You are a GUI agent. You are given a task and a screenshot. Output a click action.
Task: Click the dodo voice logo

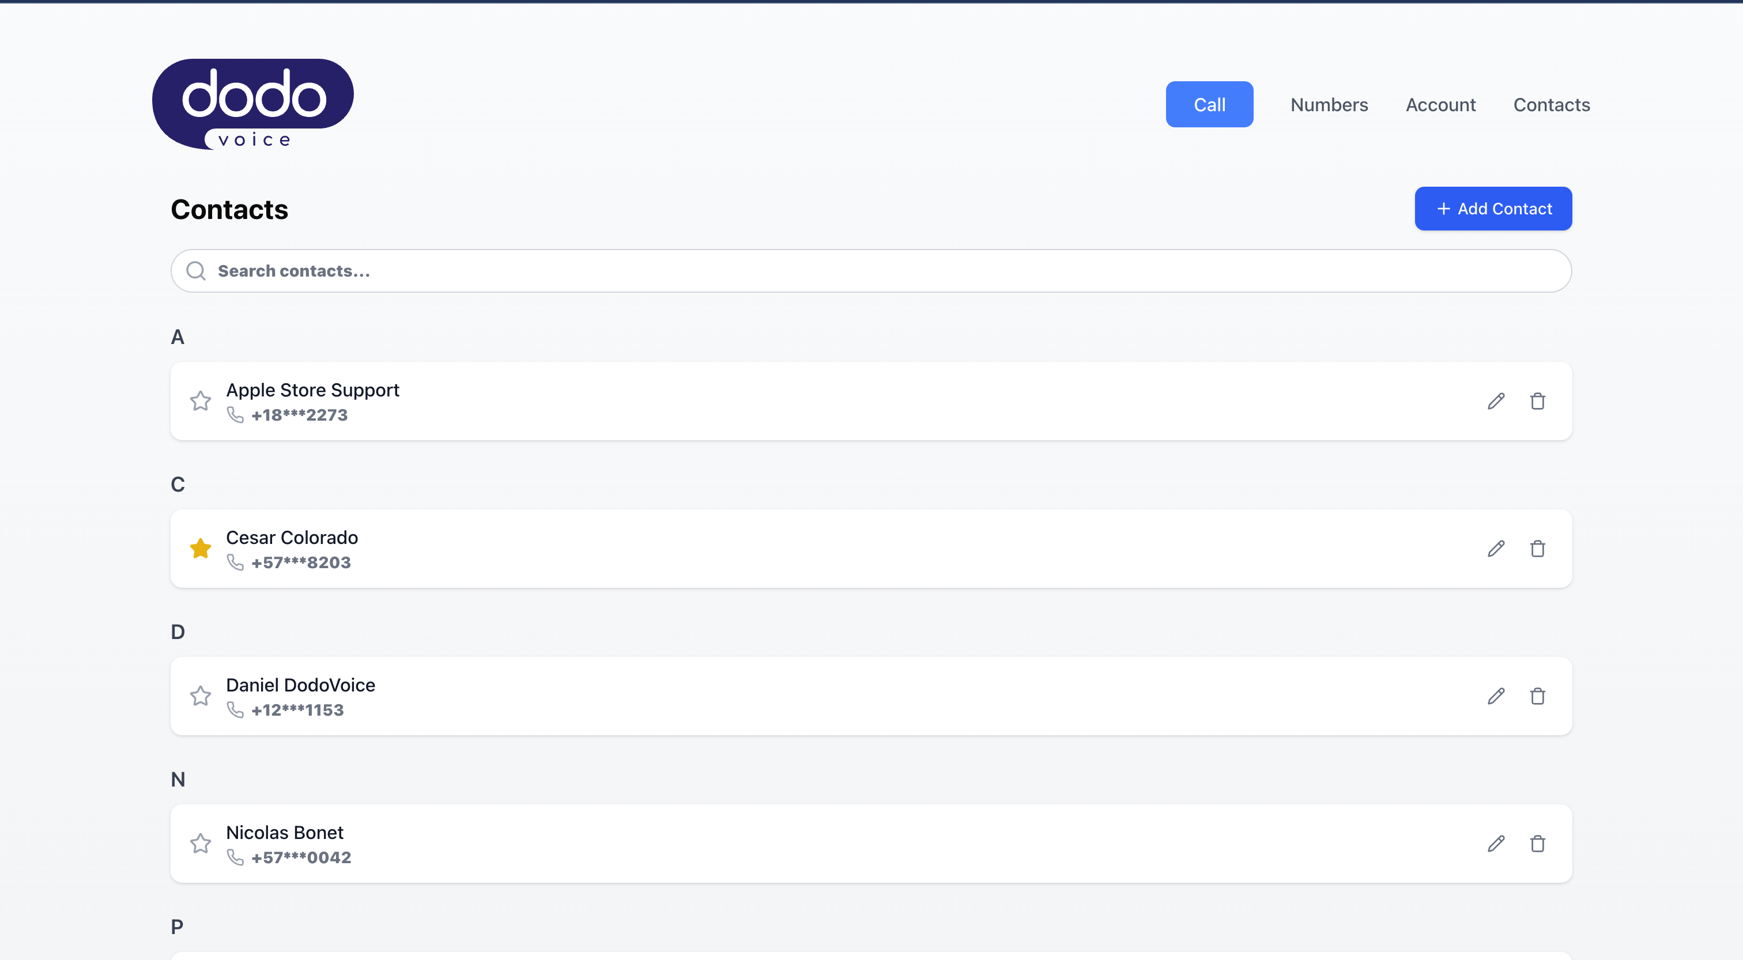tap(252, 104)
